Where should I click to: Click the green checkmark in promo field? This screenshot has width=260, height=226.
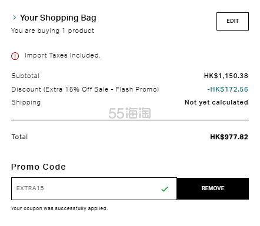pos(165,189)
